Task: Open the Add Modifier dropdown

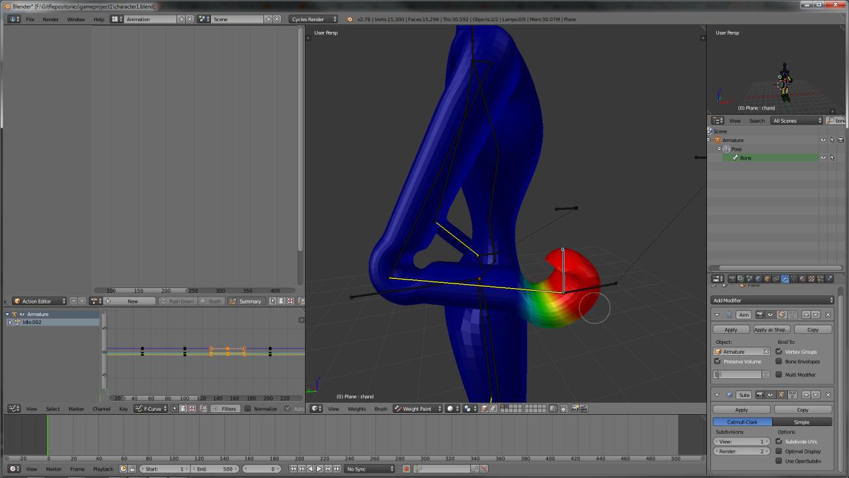Action: tap(773, 300)
